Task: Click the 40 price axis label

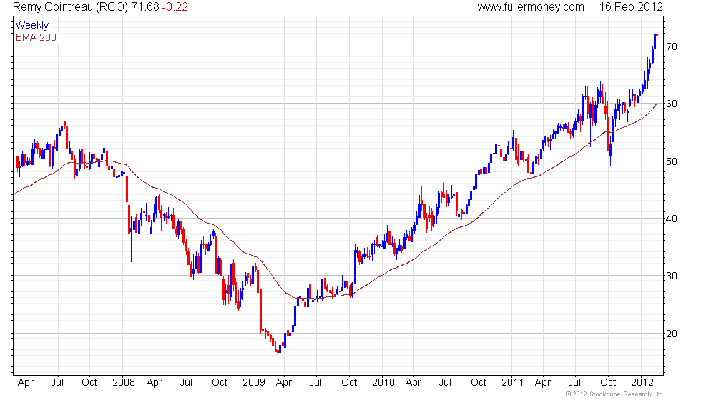Action: point(672,219)
